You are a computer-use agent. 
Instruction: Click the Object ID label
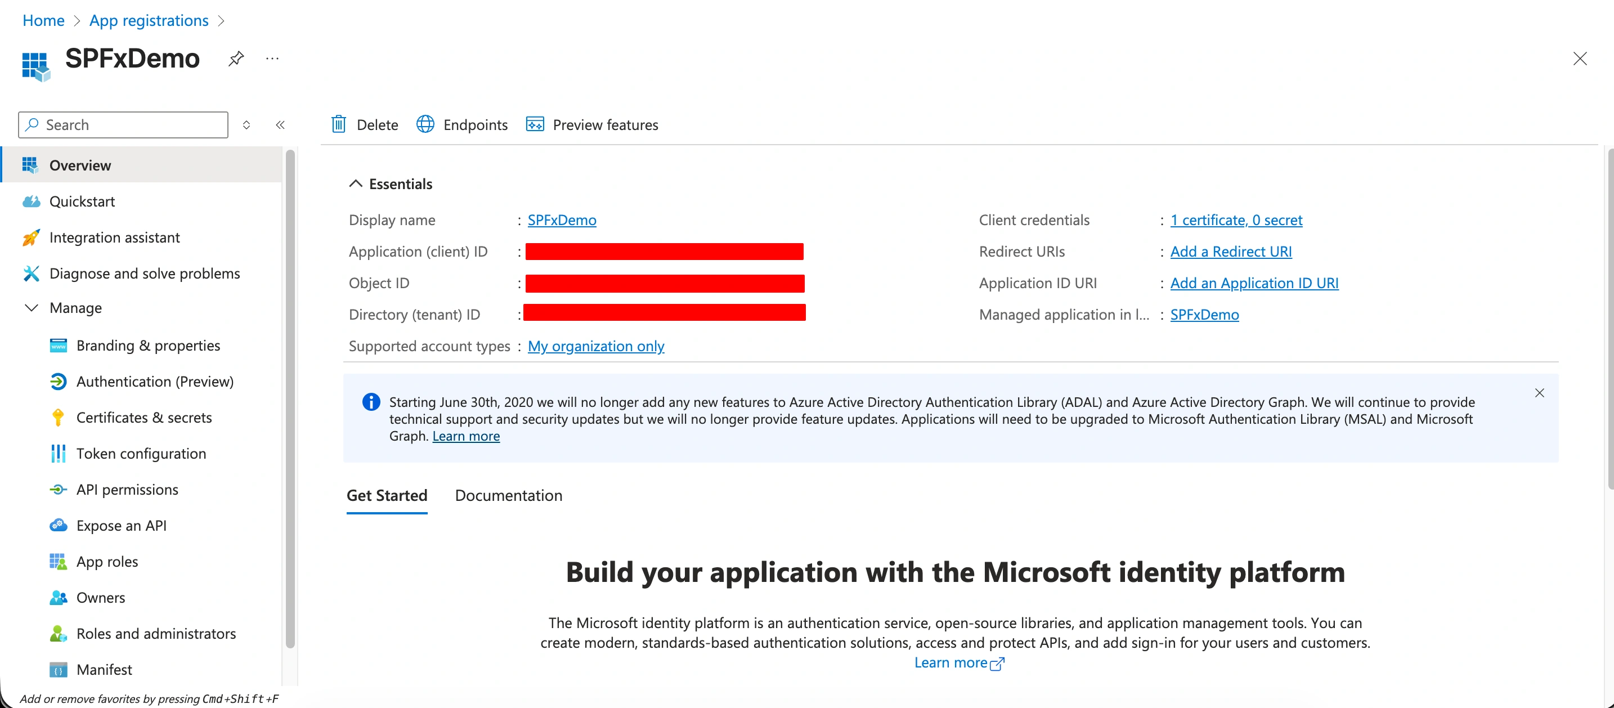click(x=379, y=283)
